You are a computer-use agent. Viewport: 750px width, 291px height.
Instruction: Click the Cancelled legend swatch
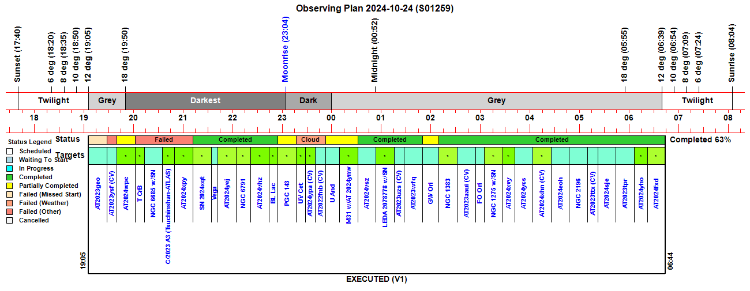coord(9,221)
